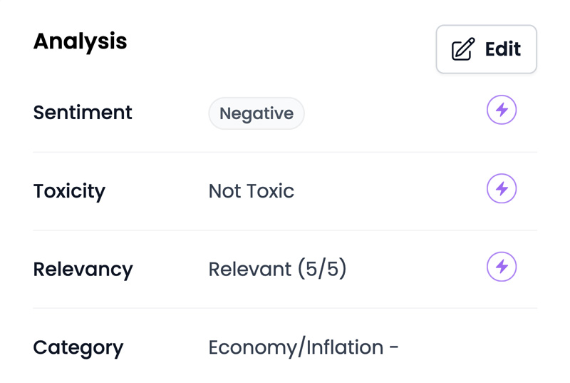Click the word Inflation in Category value

pos(345,347)
